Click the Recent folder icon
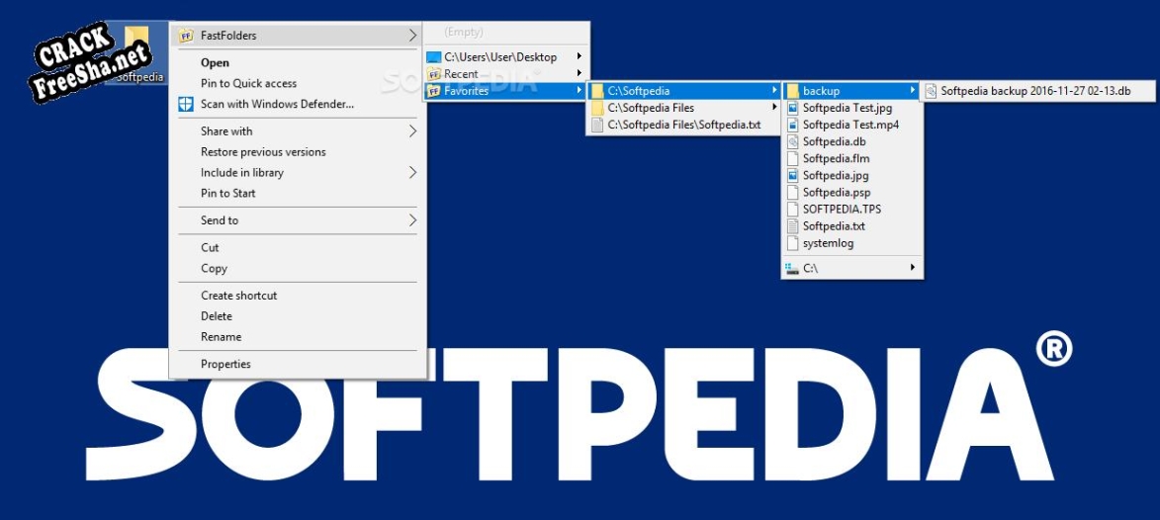 pos(433,74)
